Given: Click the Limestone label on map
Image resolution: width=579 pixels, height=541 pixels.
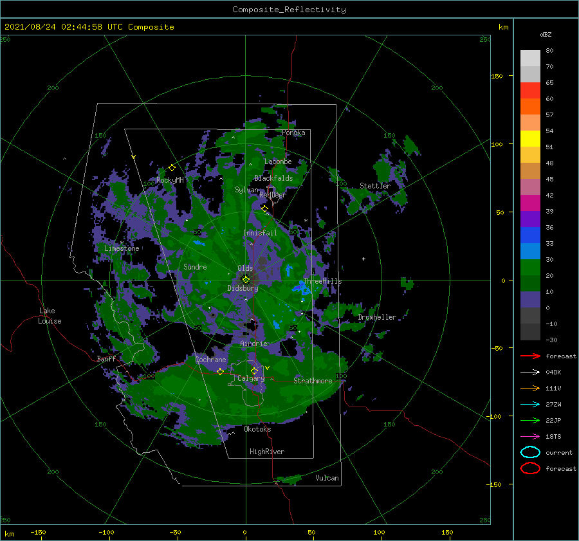Looking at the screenshot, I should (x=122, y=248).
